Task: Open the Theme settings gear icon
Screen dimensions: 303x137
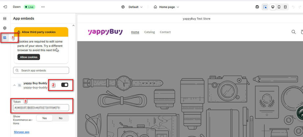Action: tap(5, 28)
